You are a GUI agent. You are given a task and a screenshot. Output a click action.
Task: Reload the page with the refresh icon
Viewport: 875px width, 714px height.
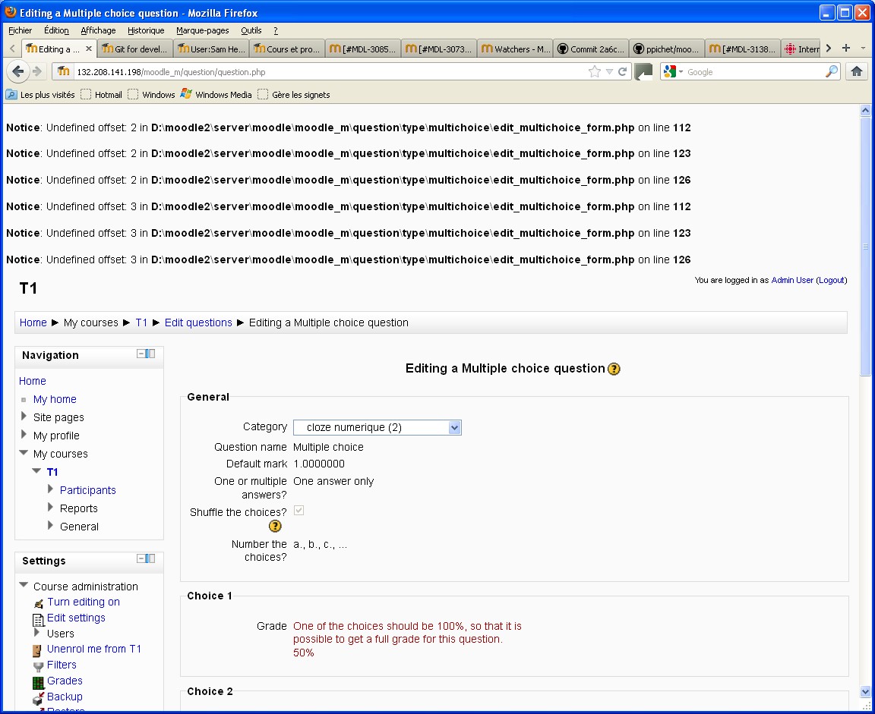622,71
